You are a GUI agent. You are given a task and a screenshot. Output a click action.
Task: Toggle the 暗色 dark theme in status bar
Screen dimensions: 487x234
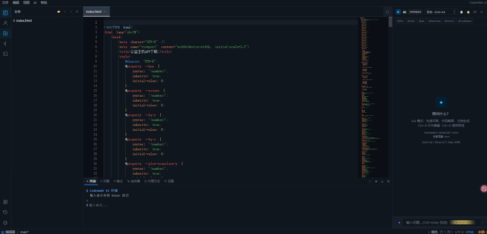pos(433,232)
